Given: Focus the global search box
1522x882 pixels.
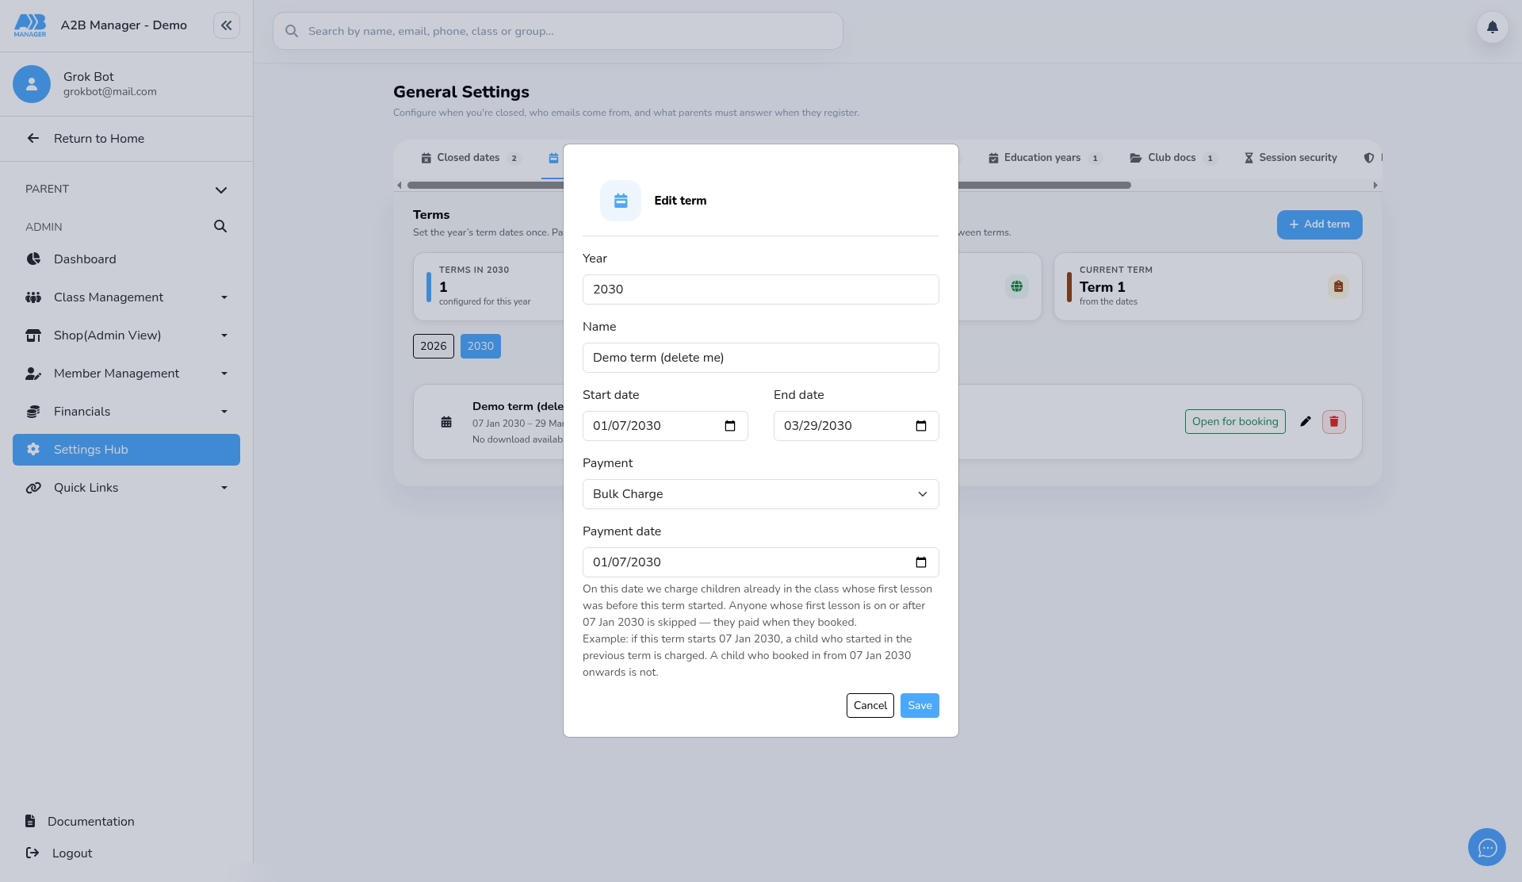Looking at the screenshot, I should [x=557, y=31].
